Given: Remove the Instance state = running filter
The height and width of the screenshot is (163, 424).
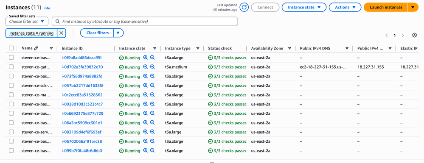Looking at the screenshot, I should click(62, 33).
